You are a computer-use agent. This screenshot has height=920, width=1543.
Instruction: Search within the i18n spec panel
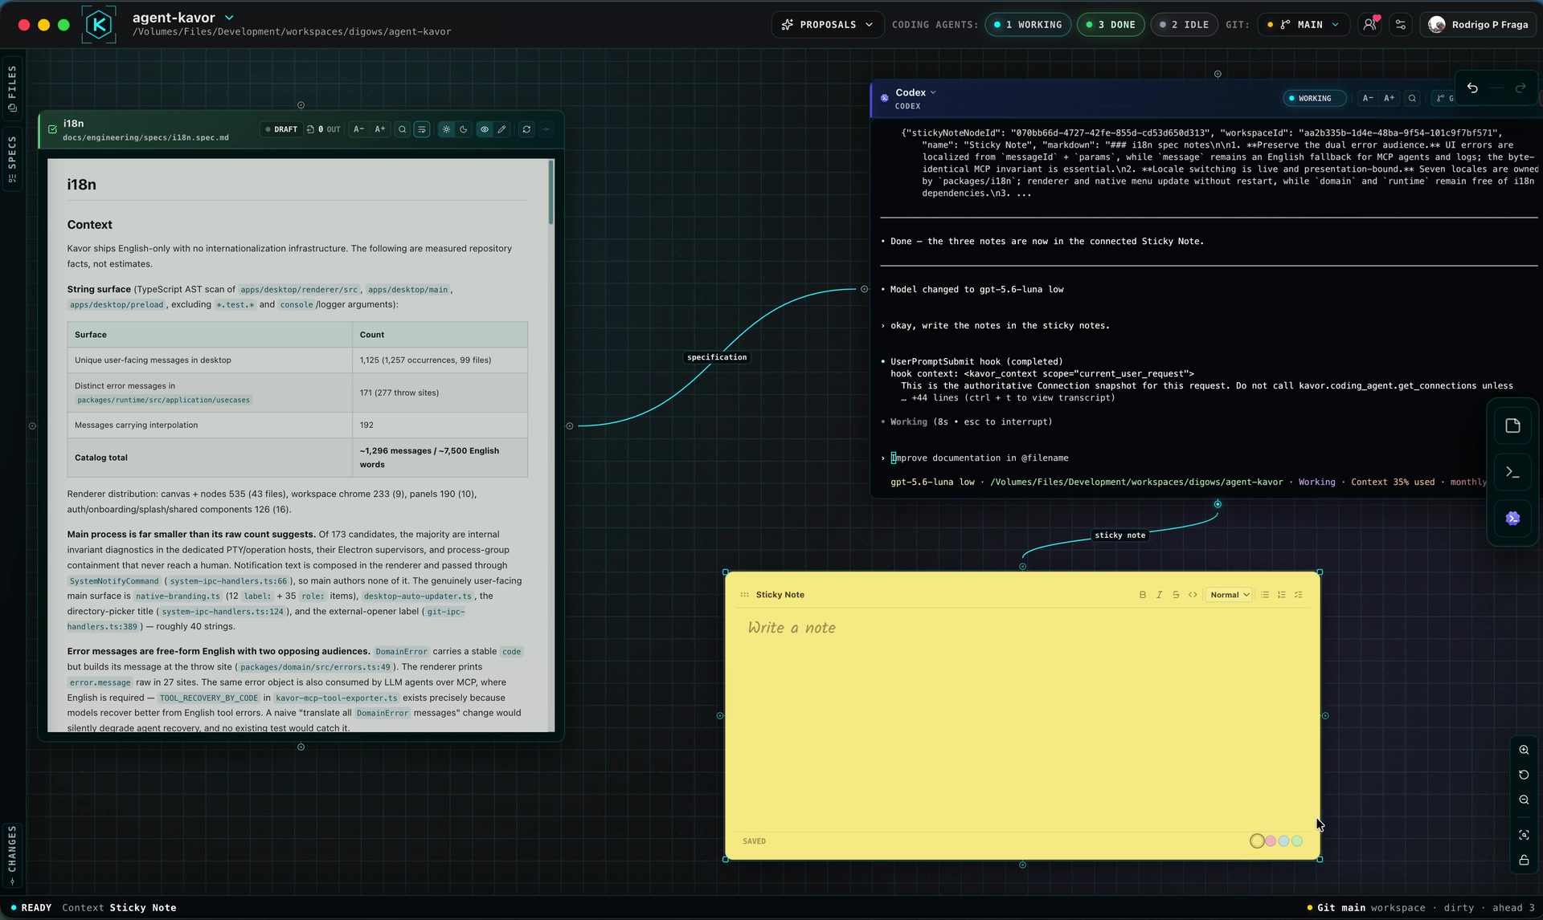403,129
